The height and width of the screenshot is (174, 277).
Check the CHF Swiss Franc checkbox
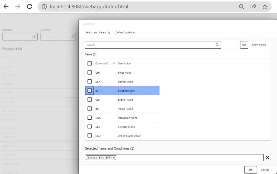pos(90,72)
